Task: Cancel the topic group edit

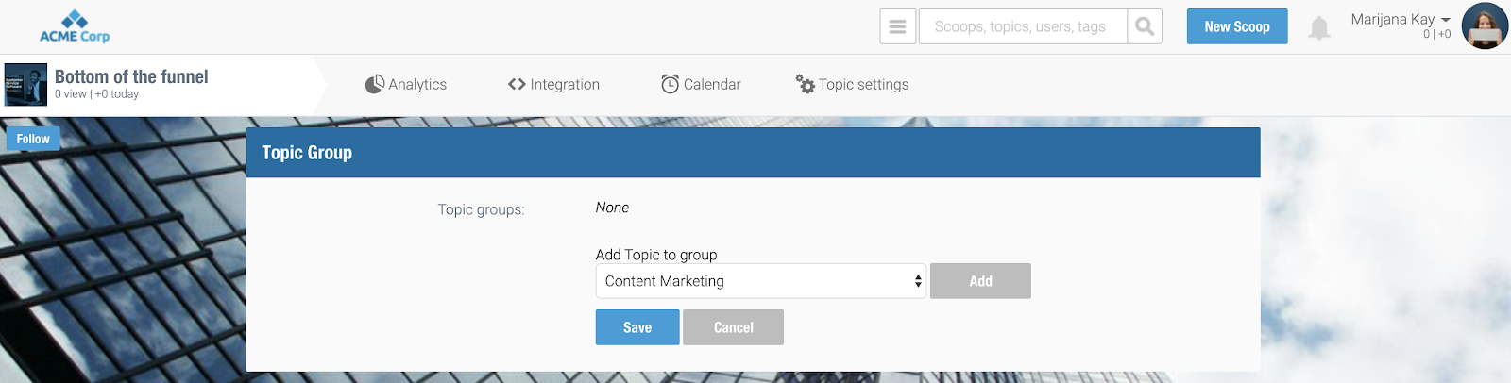Action: [734, 327]
